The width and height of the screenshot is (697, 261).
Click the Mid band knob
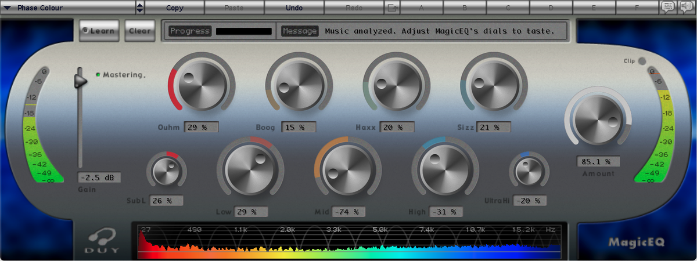coord(347,169)
